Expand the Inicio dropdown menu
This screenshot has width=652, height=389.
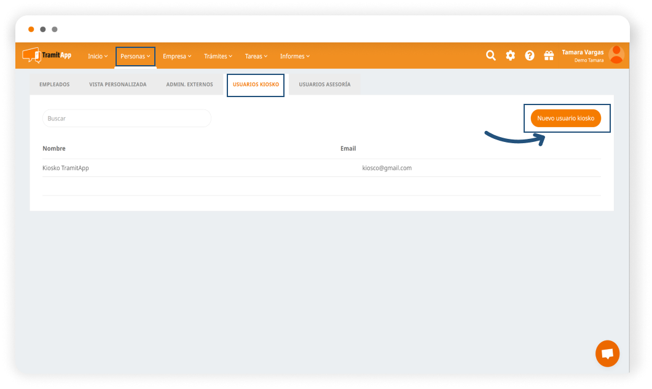point(98,56)
